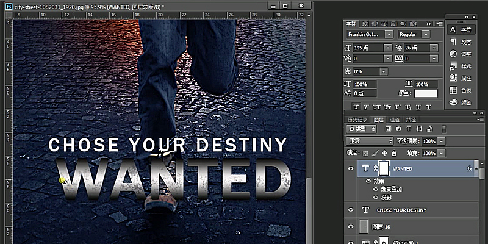Viewport: 488px width, 244px height.
Task: Open the Properties (属性) panel from dock
Action: click(461, 79)
